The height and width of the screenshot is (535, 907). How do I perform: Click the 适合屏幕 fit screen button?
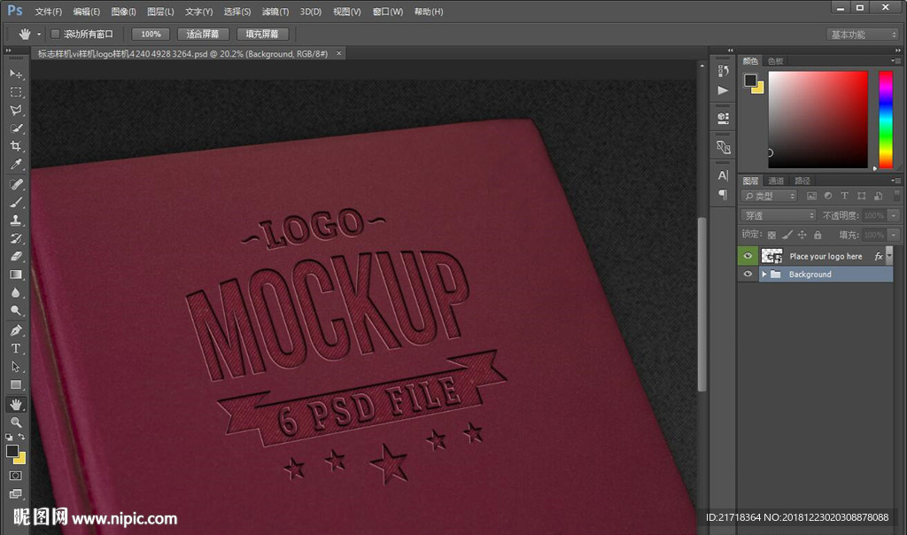(203, 34)
